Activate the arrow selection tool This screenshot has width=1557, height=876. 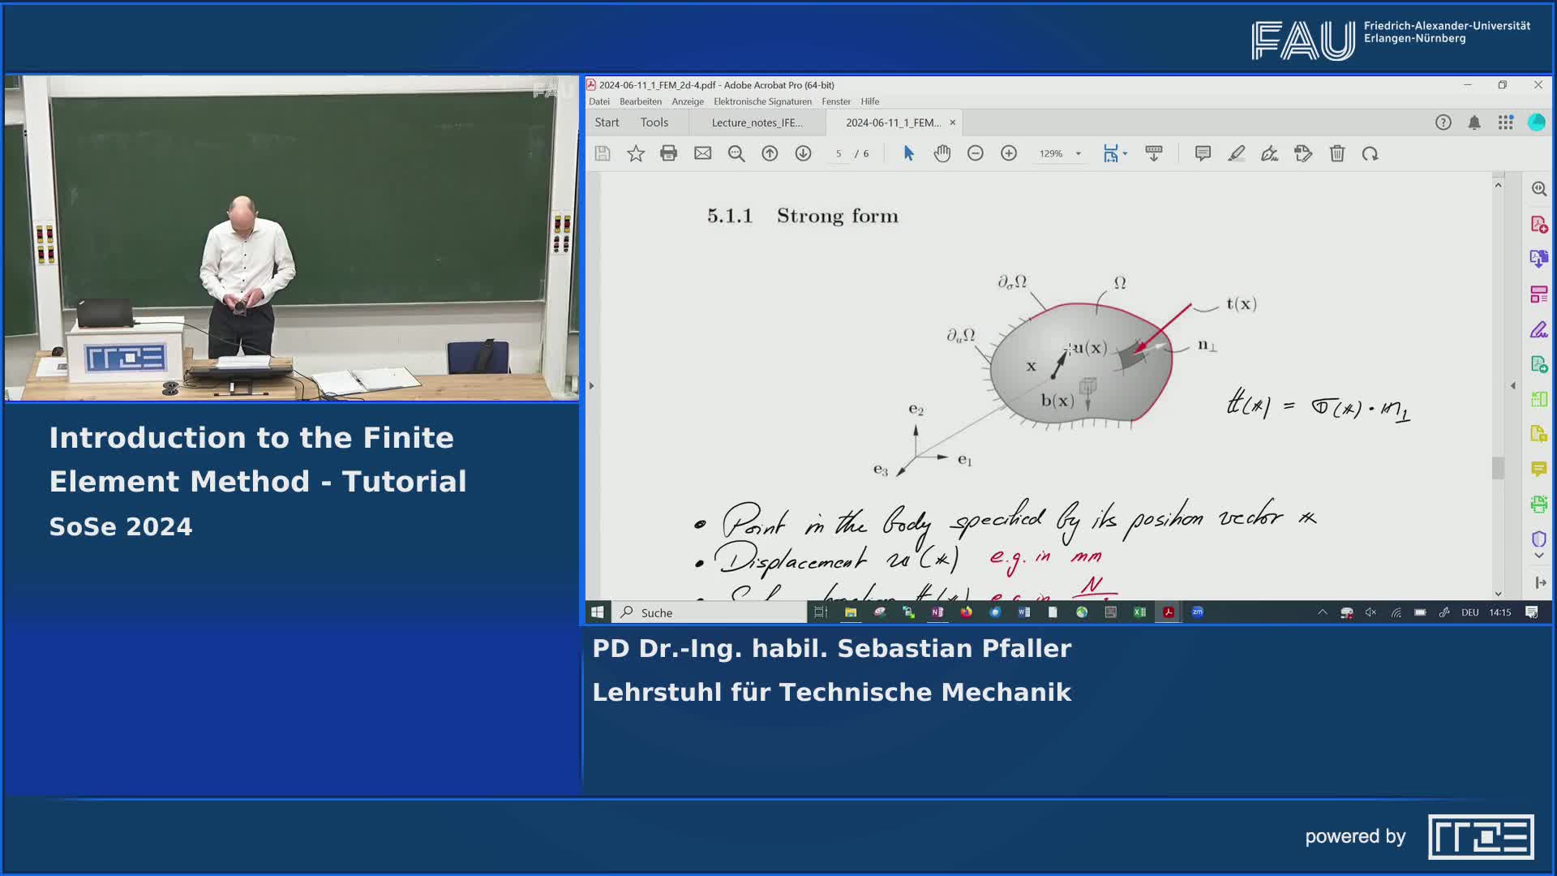click(x=908, y=153)
